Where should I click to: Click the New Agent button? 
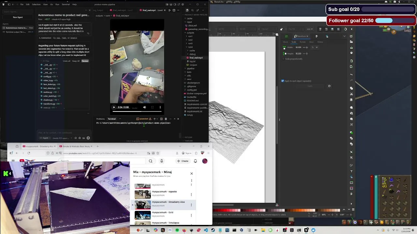pos(18,17)
